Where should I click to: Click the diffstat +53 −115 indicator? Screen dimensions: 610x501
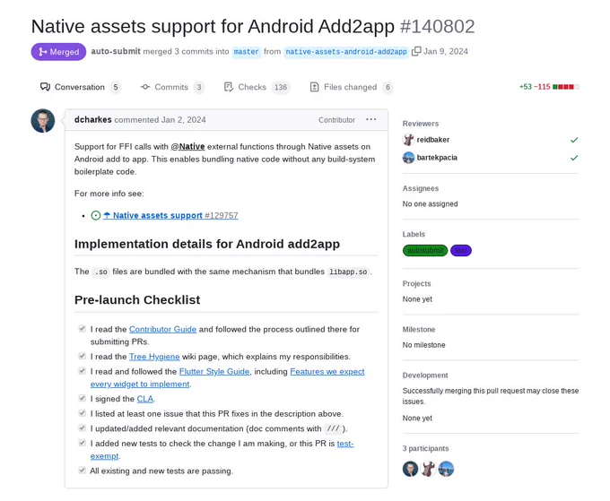click(549, 87)
